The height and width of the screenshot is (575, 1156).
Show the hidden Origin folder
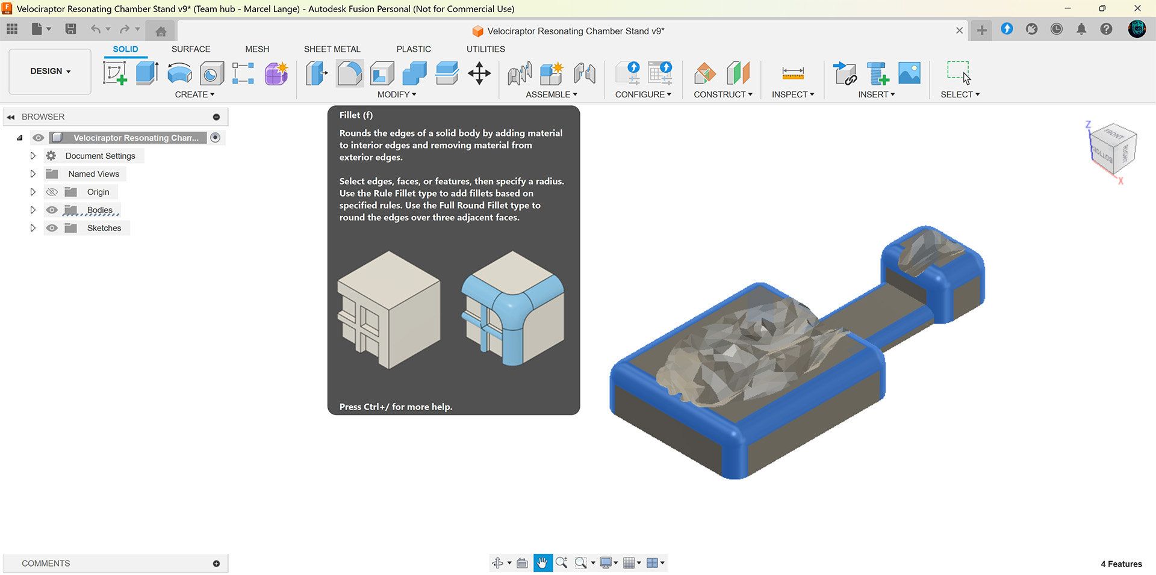(52, 192)
